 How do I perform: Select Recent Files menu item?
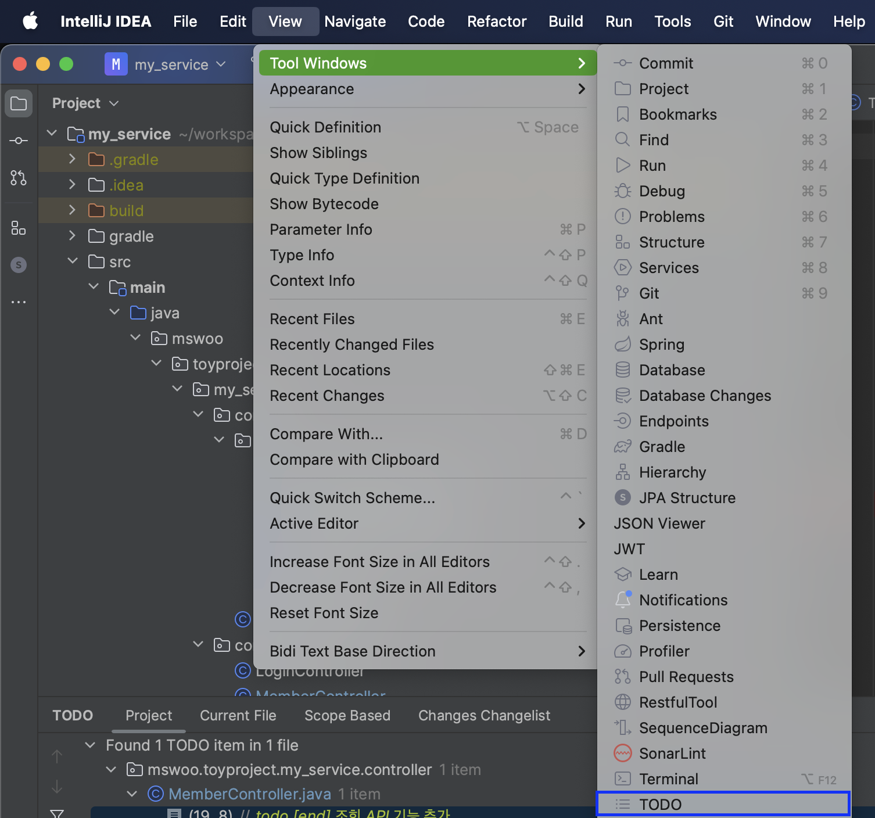pos(428,319)
